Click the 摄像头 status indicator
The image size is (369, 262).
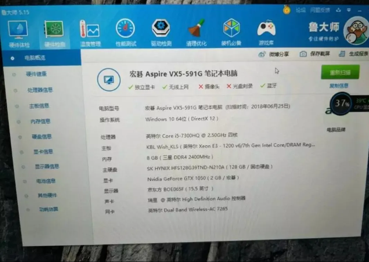208,87
